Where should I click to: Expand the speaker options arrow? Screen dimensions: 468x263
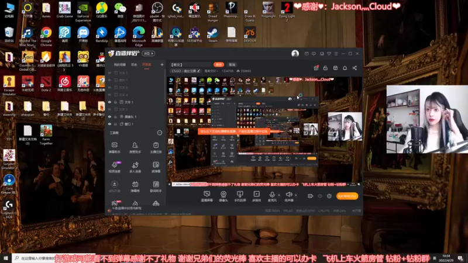click(x=296, y=195)
